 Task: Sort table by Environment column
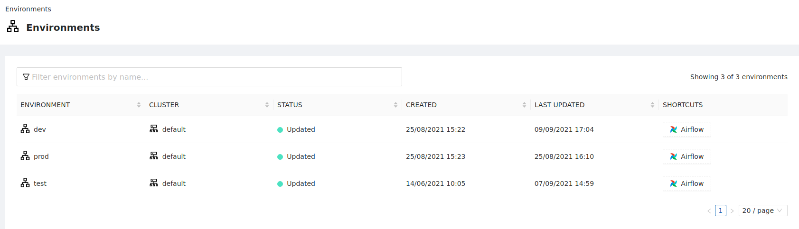139,105
